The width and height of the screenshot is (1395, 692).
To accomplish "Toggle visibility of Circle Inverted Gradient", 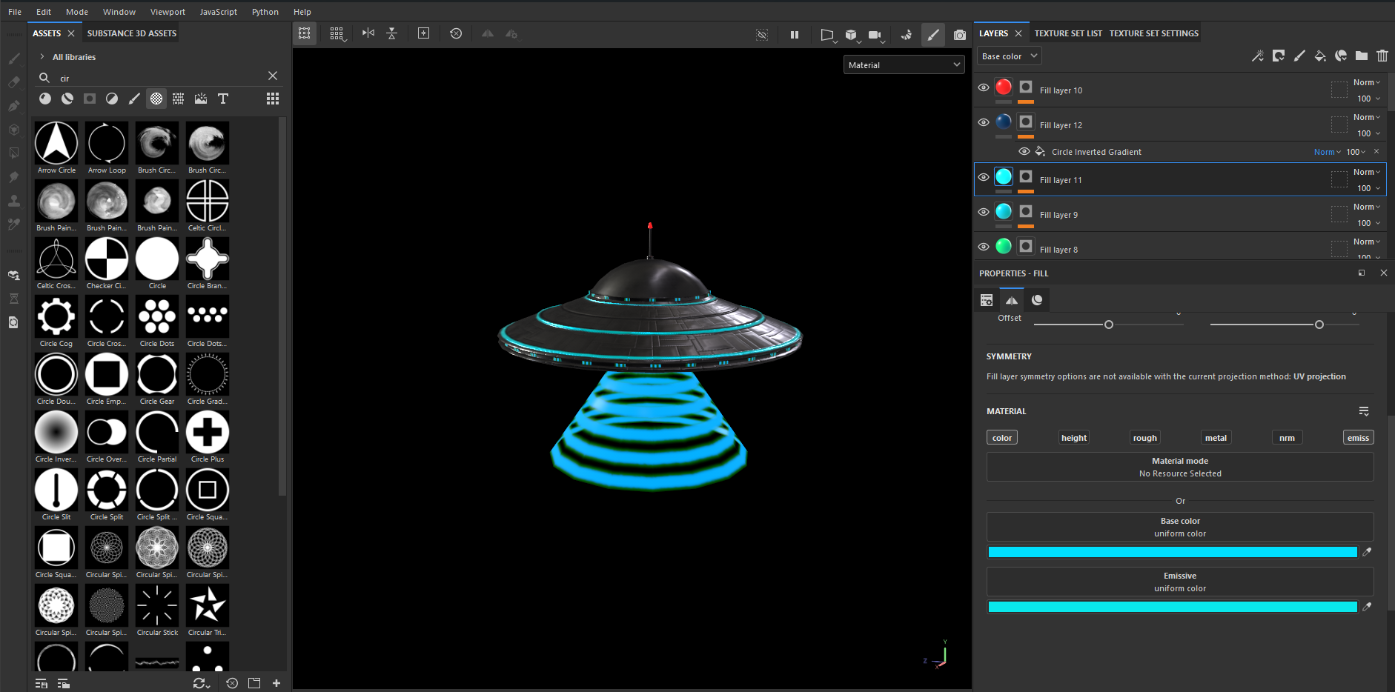I will 1024,151.
